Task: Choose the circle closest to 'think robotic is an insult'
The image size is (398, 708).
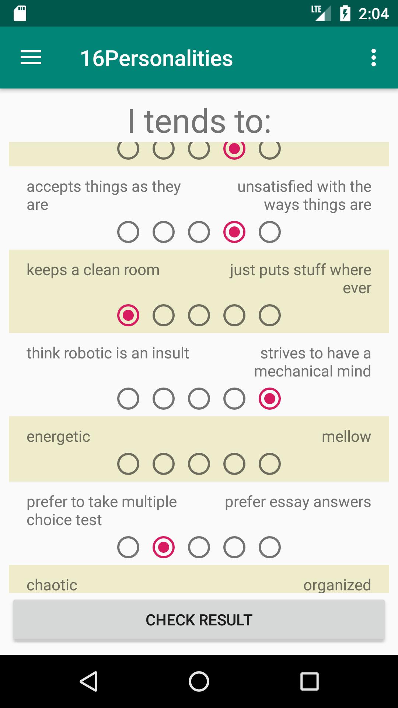Action: tap(128, 399)
